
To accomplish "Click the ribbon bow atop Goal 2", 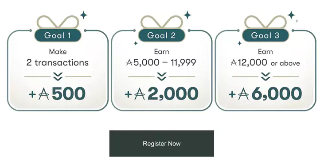I will (x=161, y=22).
